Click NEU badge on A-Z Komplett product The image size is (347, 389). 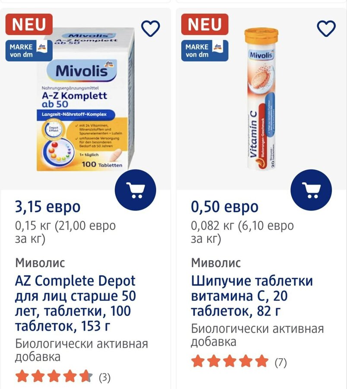coord(29,24)
